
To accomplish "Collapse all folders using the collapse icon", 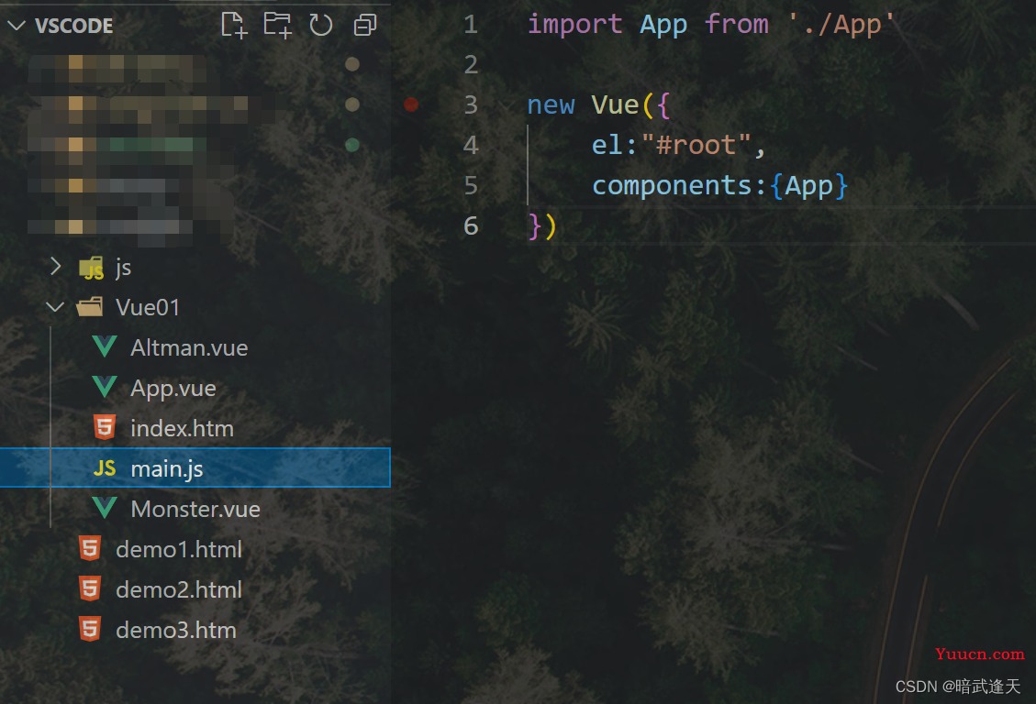I will pyautogui.click(x=364, y=25).
